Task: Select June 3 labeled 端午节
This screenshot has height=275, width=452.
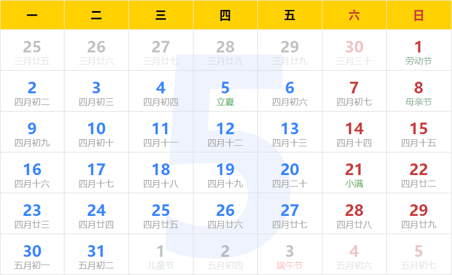Action: tap(290, 255)
